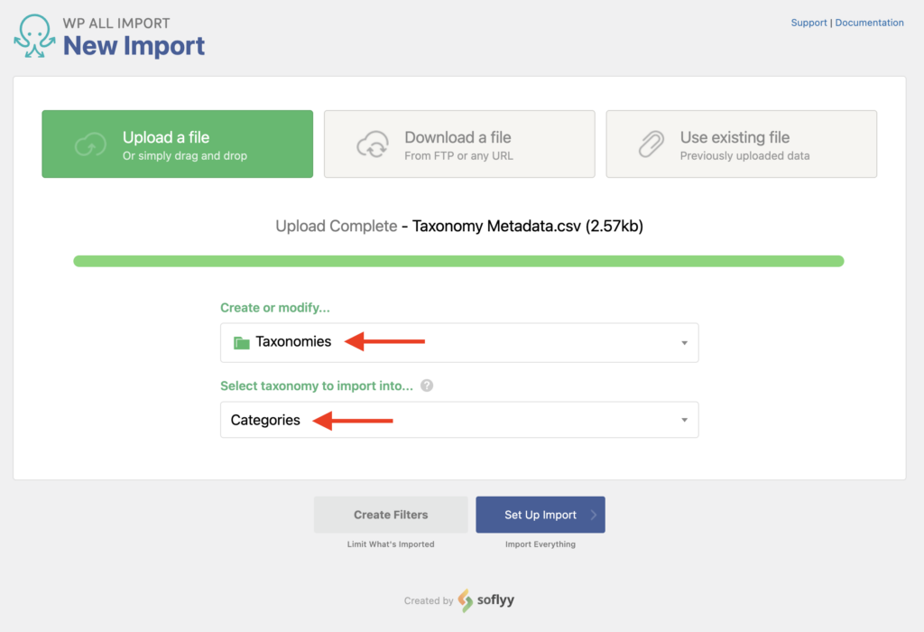
Task: Select the Upload a file option
Action: pyautogui.click(x=177, y=144)
